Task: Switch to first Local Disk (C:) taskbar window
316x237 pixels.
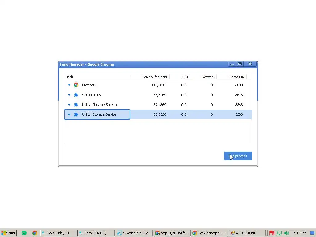Action: 59,233
